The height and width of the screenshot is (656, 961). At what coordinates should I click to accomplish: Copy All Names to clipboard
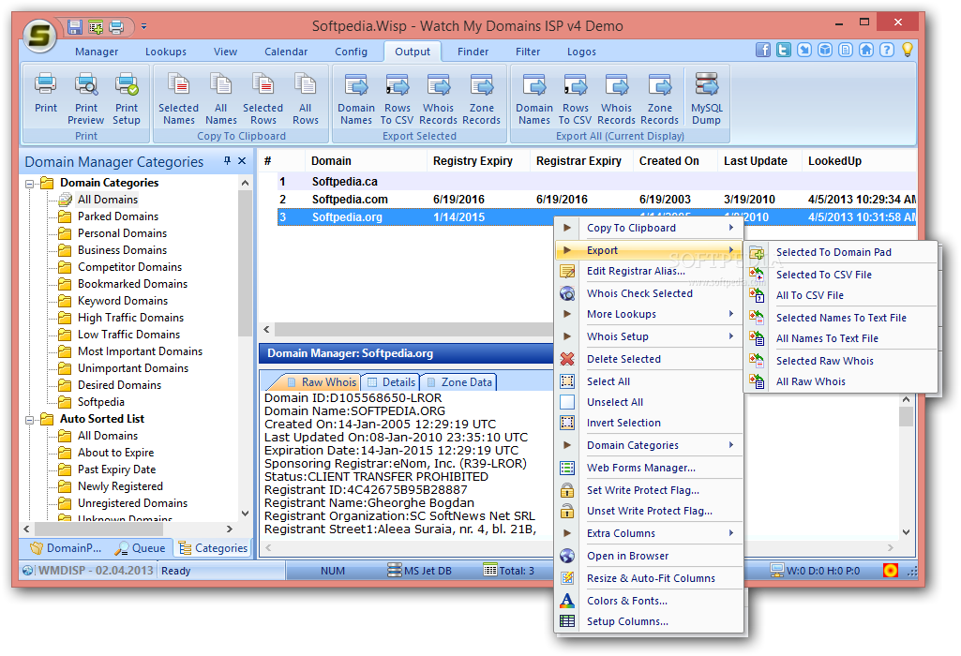point(220,98)
